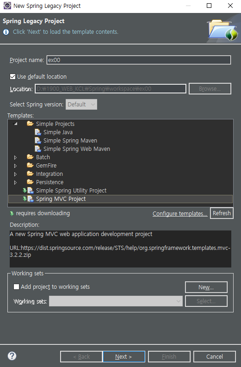Click Next to load template contents
This screenshot has width=241, height=367.
pyautogui.click(x=124, y=356)
